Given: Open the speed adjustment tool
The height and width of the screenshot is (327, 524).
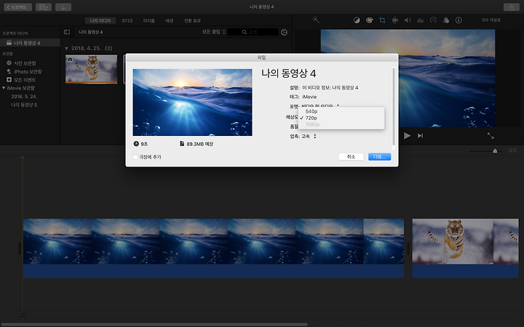Looking at the screenshot, I should (x=433, y=20).
